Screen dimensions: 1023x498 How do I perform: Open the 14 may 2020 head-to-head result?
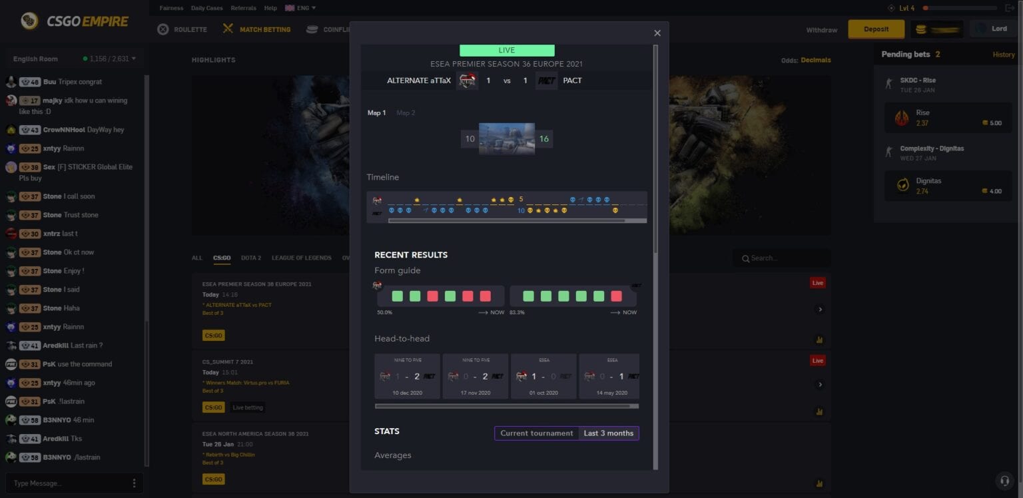[x=609, y=376]
